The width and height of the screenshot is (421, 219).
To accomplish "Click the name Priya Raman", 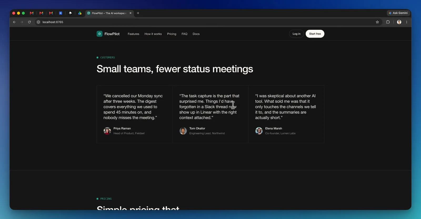I will pos(122,128).
